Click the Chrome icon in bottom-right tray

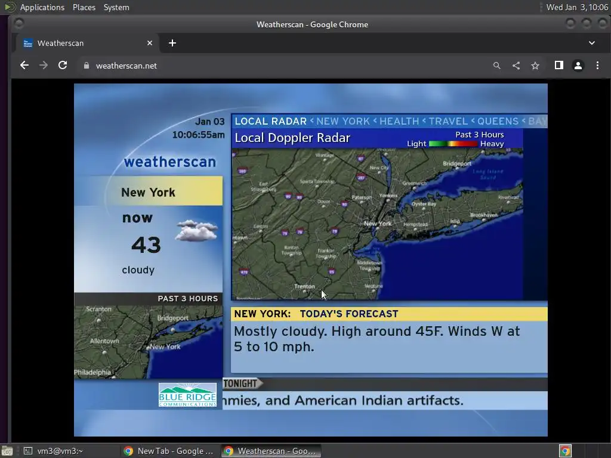point(565,451)
